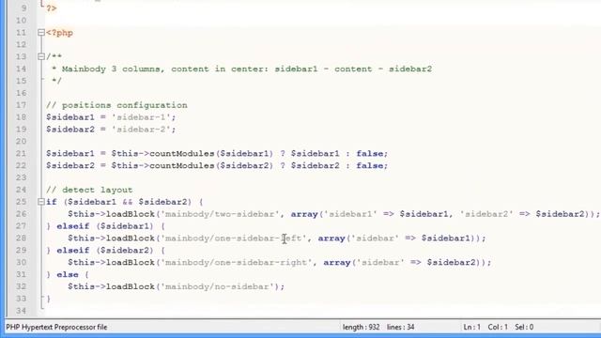This screenshot has width=601, height=338.
Task: Collapse the if block fold on line 25
Action: point(41,202)
